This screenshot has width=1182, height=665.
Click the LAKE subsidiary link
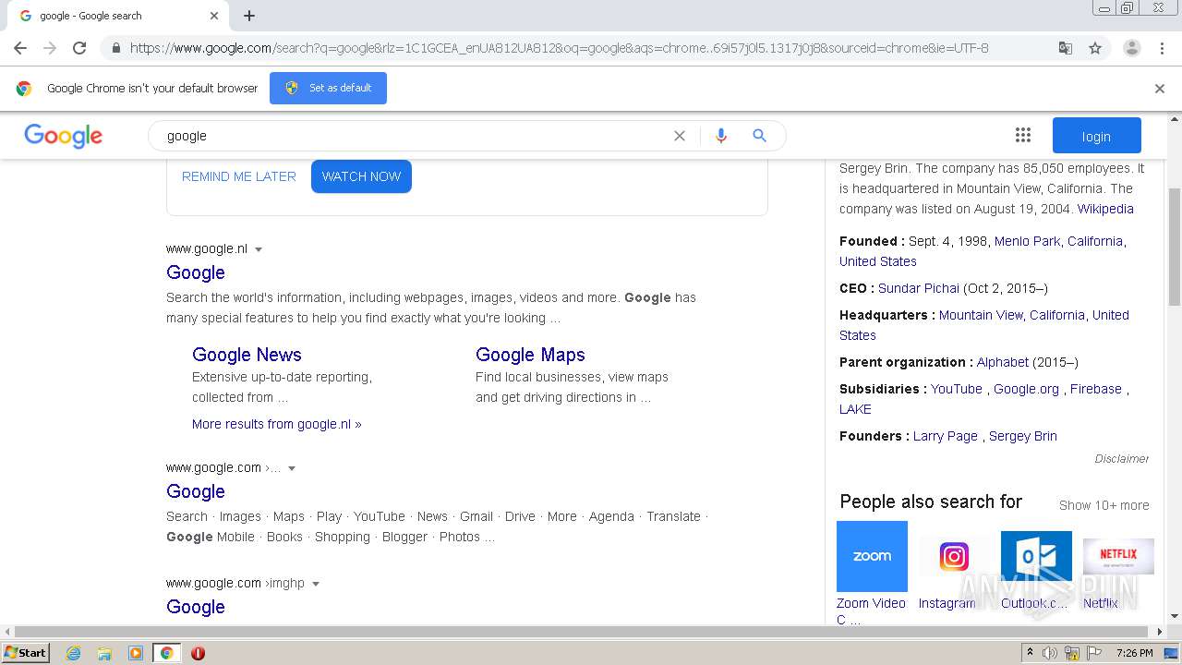pyautogui.click(x=855, y=409)
